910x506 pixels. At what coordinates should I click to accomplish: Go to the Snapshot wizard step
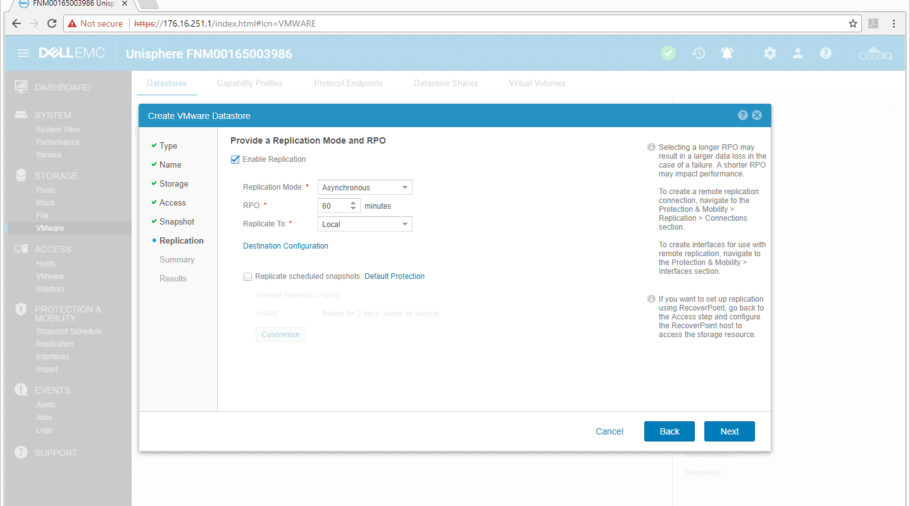click(177, 221)
